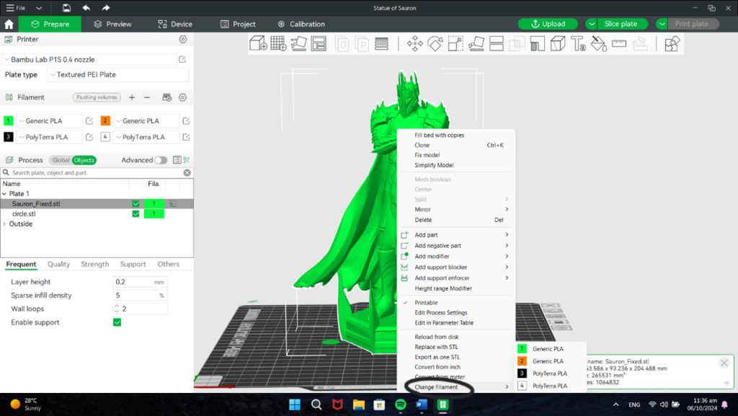Select the Move tool in toolbar
Viewport: 738px width, 416px height.
click(x=415, y=44)
